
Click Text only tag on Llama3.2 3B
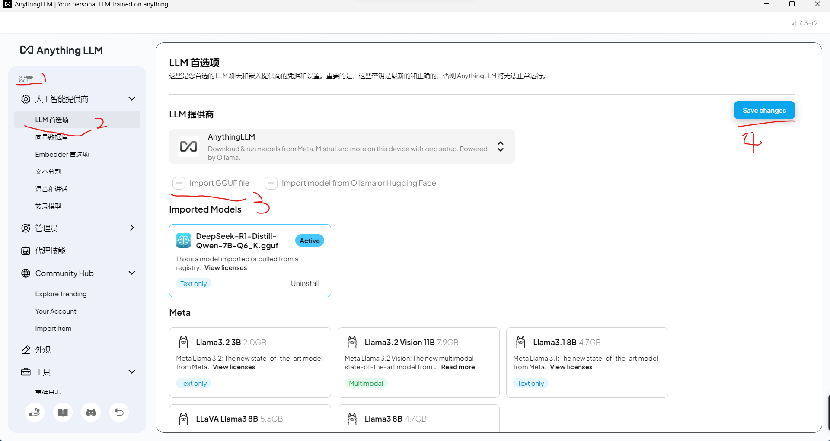tap(193, 383)
